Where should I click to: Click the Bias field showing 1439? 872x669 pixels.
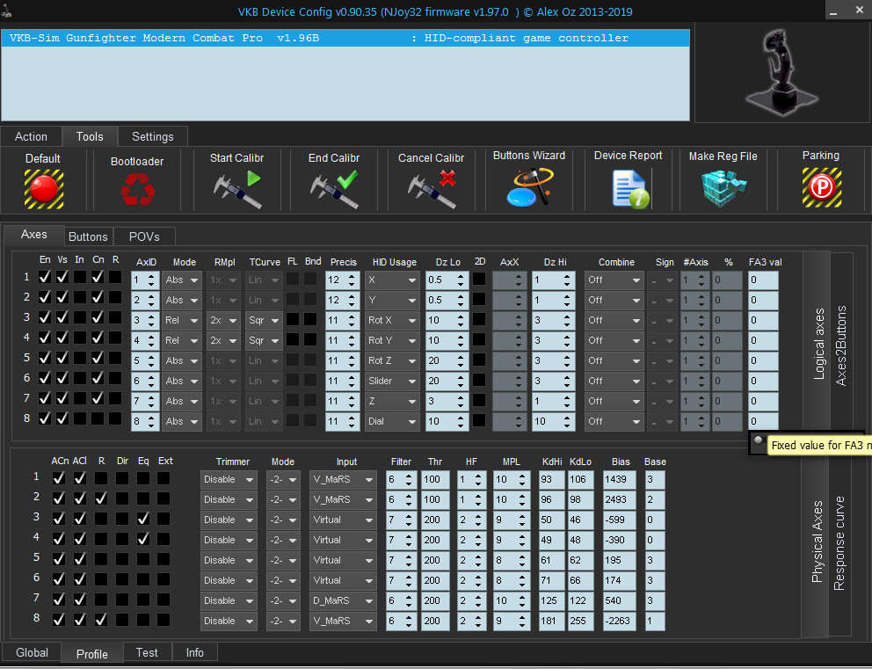pyautogui.click(x=619, y=479)
